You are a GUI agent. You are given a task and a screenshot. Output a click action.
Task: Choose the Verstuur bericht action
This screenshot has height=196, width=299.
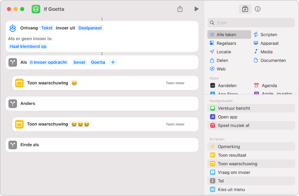tap(251, 108)
